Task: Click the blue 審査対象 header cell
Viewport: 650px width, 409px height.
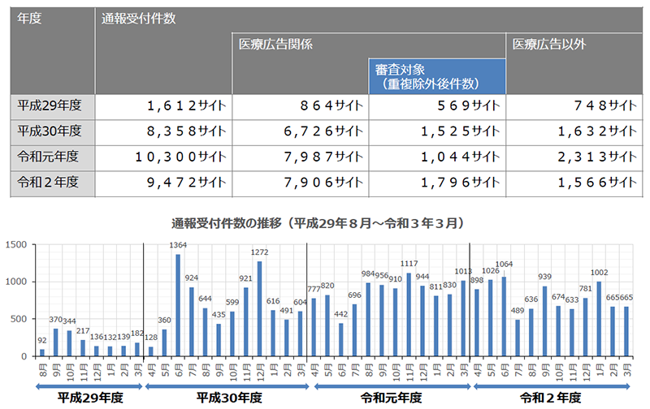Action: pos(437,75)
